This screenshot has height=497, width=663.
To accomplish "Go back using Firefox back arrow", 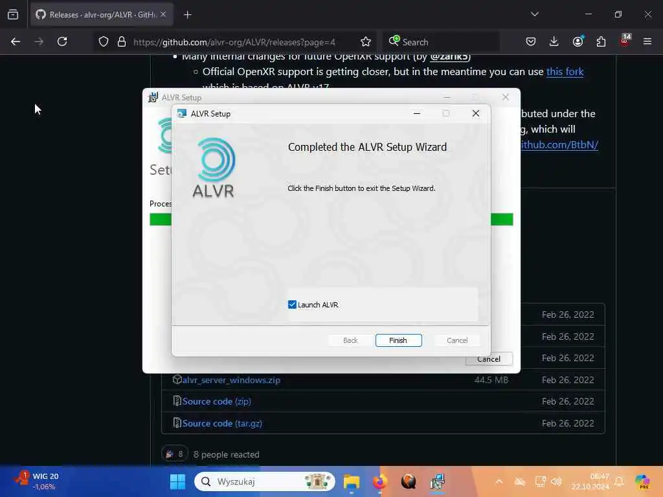I will [16, 41].
